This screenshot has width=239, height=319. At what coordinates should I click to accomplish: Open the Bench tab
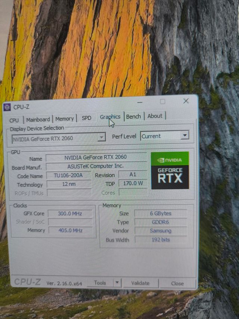[134, 117]
